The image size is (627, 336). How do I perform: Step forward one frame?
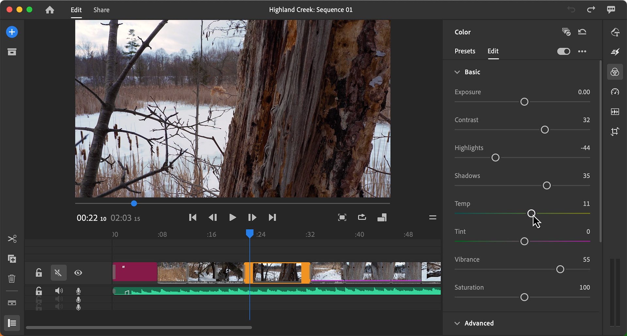252,217
